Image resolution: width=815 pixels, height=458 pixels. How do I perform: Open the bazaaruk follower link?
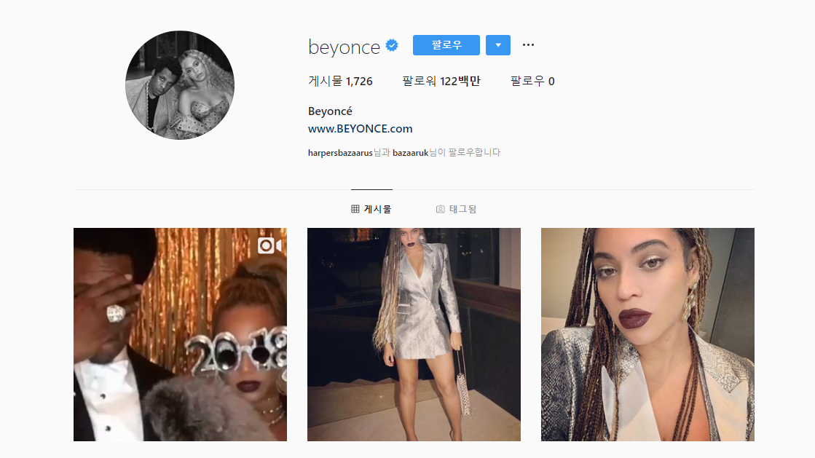click(410, 153)
